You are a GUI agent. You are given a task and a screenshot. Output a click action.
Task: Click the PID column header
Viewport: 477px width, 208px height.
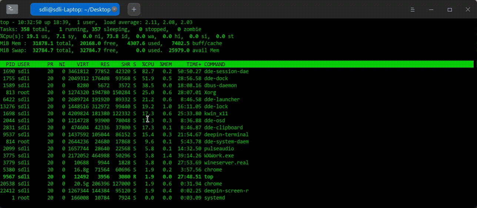pos(10,64)
